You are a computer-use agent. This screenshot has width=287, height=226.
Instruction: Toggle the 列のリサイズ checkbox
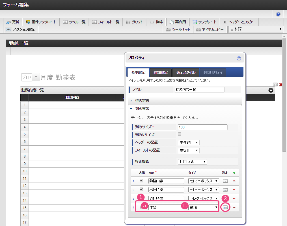(180, 134)
